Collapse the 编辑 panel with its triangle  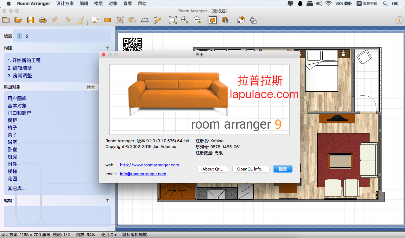point(107,201)
